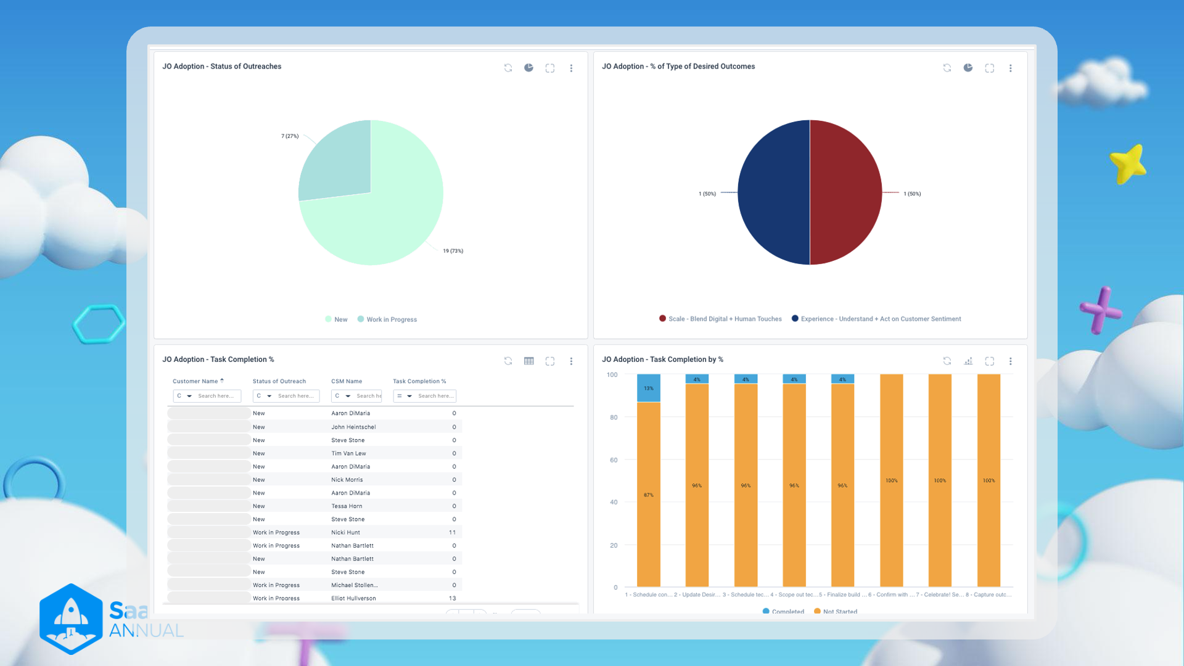This screenshot has width=1184, height=666.
Task: Click the Task Completion % column header
Action: pos(419,381)
